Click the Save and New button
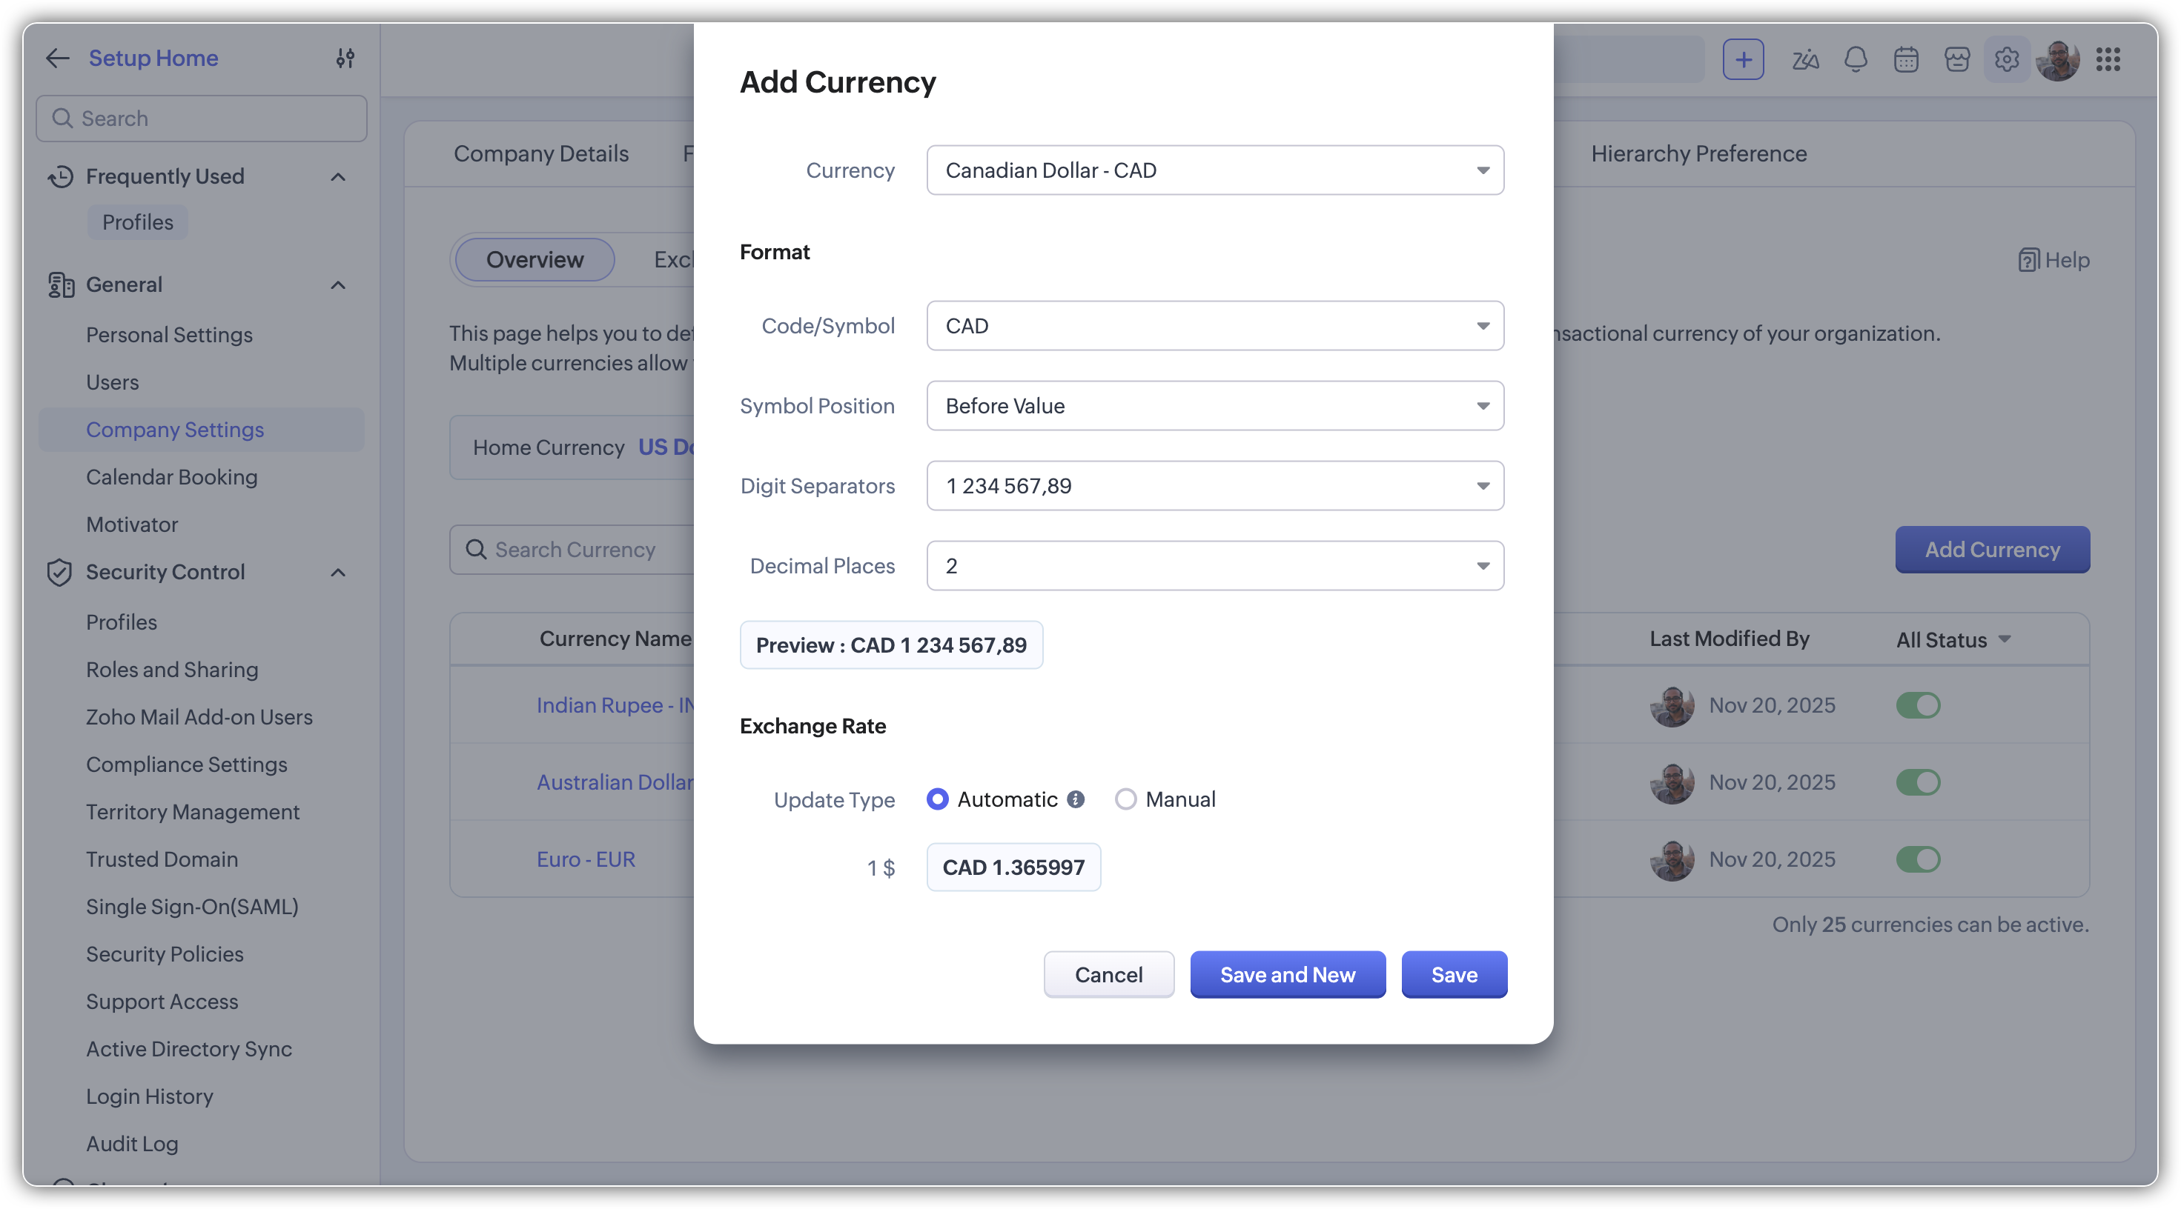The height and width of the screenshot is (1209, 2181). [x=1287, y=975]
